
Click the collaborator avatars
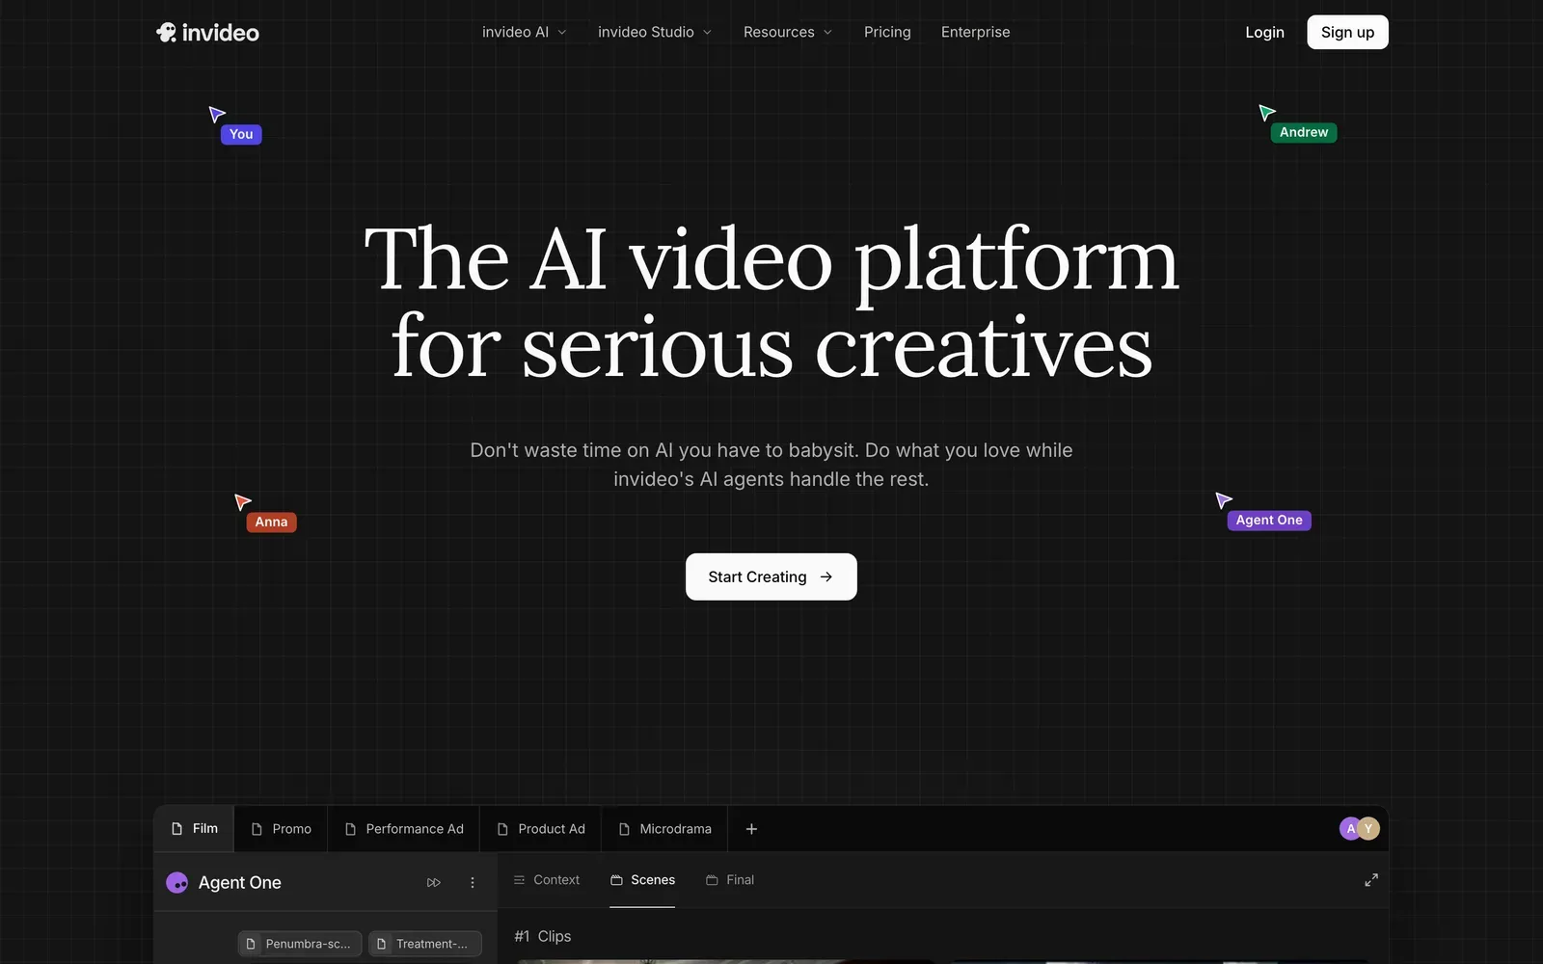click(x=1360, y=828)
